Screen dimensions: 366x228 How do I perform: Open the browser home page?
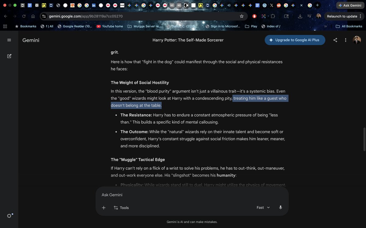coord(33,16)
